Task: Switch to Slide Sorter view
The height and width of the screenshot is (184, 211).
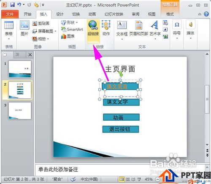Action: [127, 179]
